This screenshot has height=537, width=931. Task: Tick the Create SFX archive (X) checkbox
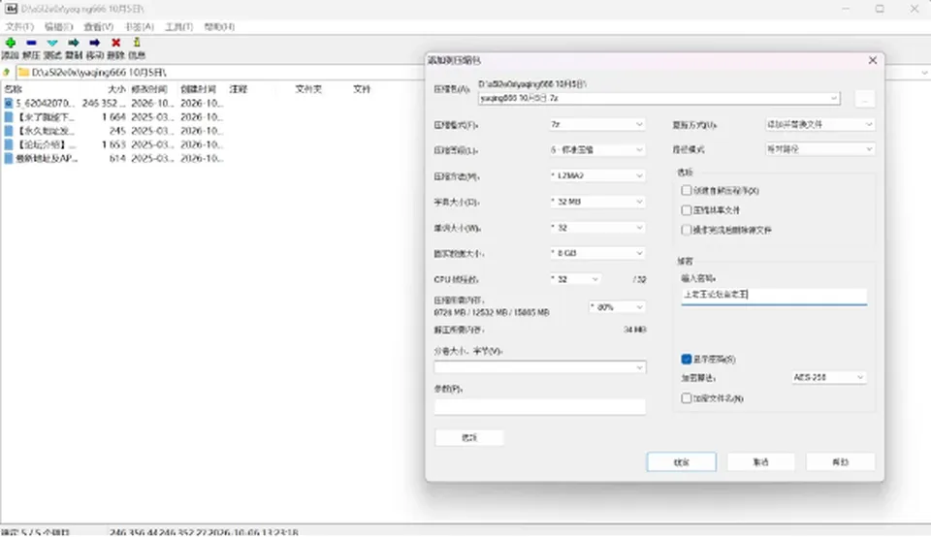pos(687,191)
